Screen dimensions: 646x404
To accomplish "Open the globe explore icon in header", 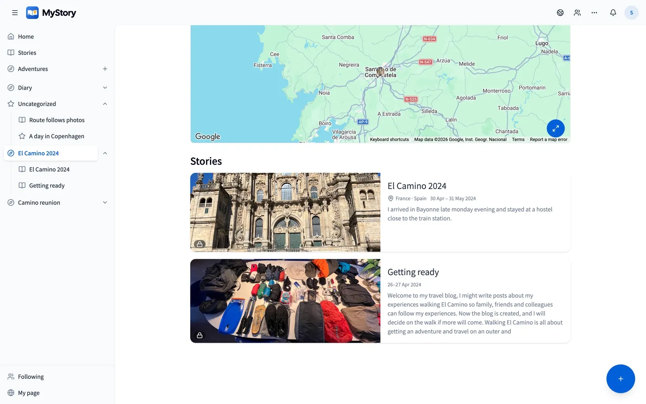I will click(560, 13).
